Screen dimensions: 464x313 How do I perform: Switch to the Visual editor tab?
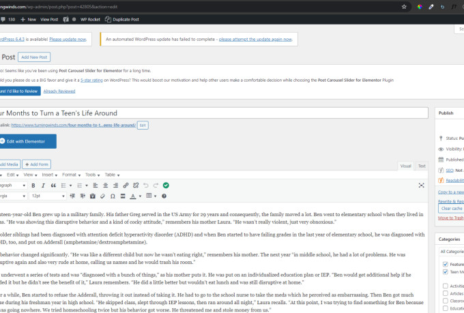click(x=406, y=166)
